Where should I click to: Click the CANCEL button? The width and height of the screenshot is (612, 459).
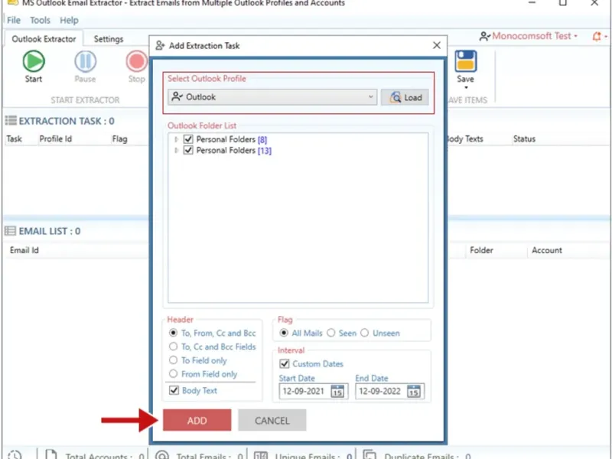(x=272, y=420)
